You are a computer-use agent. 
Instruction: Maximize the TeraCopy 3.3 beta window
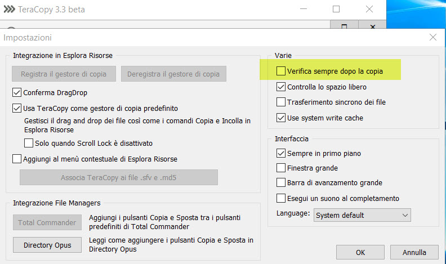pyautogui.click(x=336, y=9)
